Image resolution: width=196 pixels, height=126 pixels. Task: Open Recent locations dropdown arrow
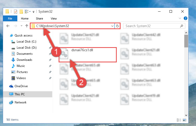point(21,26)
